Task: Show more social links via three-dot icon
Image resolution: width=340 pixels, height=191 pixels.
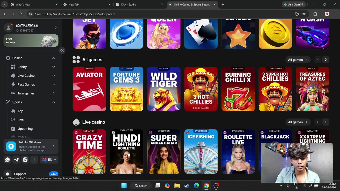Action: click(34, 159)
